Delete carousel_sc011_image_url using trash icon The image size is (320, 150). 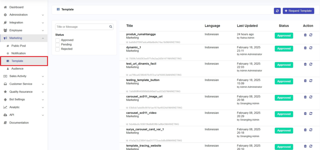[305, 97]
